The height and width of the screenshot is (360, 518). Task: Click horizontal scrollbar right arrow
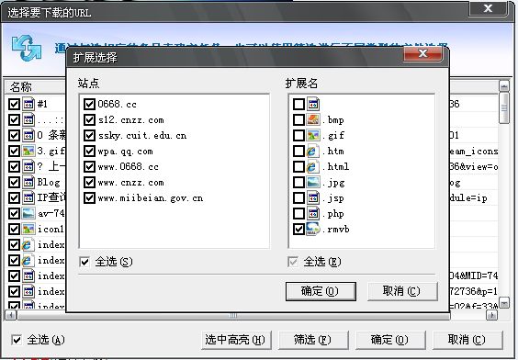click(x=492, y=315)
